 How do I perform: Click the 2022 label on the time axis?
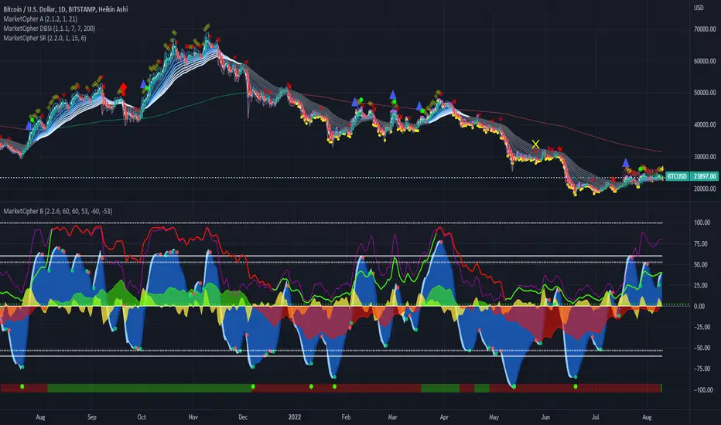pyautogui.click(x=294, y=417)
